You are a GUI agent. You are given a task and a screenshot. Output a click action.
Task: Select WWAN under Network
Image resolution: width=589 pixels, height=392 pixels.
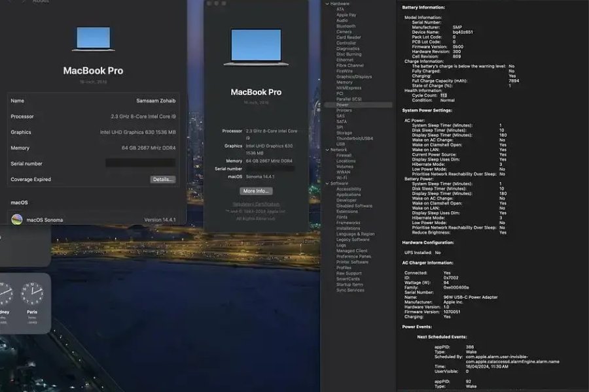[343, 172]
